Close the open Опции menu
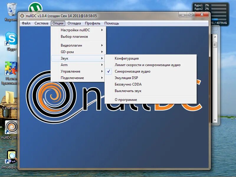The image size is (236, 177). 58,23
